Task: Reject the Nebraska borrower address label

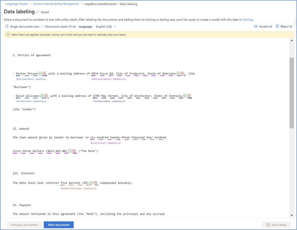Action: [x=183, y=73]
